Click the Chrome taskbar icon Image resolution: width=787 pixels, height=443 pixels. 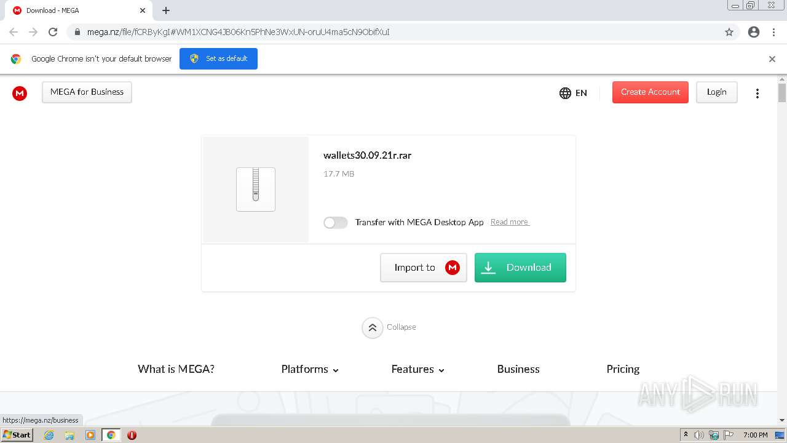111,435
